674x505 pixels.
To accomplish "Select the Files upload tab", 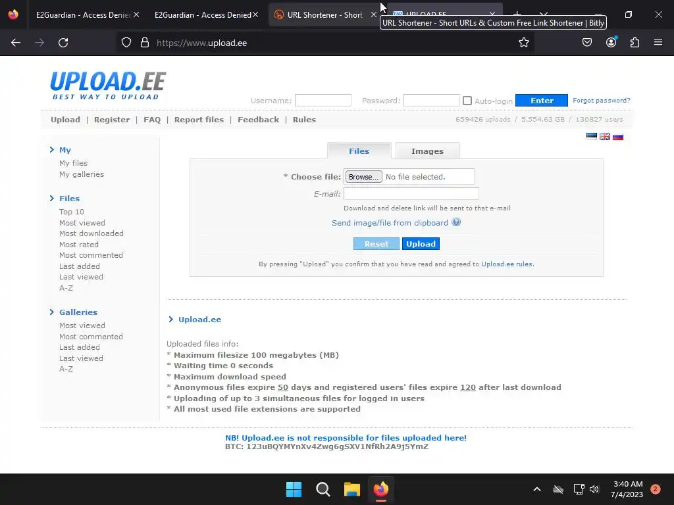I will coord(359,151).
